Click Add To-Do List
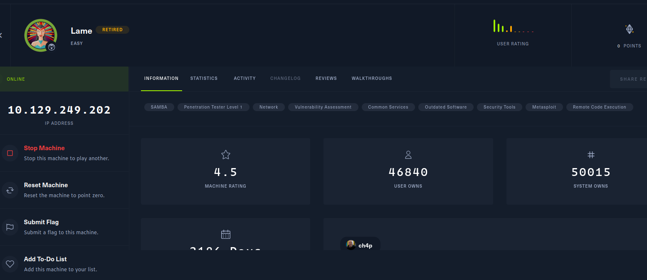Viewport: 647px width, 280px height. click(x=45, y=259)
